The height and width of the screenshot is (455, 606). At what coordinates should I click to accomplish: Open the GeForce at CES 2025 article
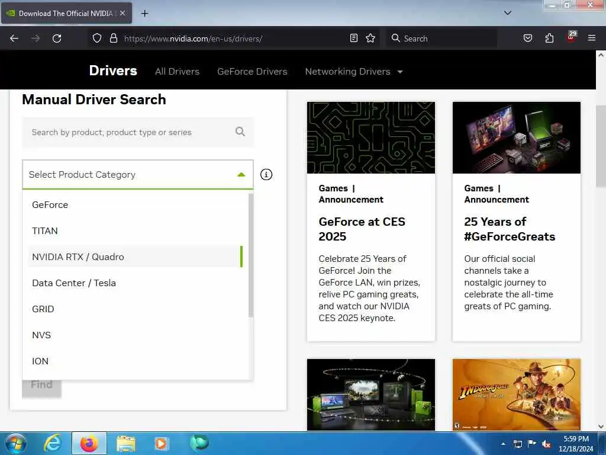(362, 229)
